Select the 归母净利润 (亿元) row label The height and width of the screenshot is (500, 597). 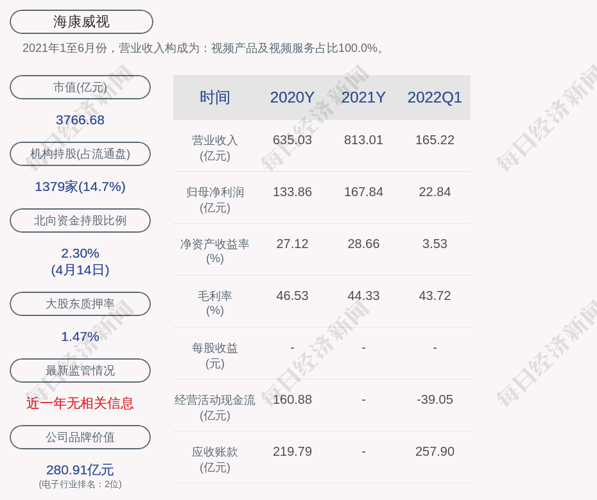click(x=215, y=200)
